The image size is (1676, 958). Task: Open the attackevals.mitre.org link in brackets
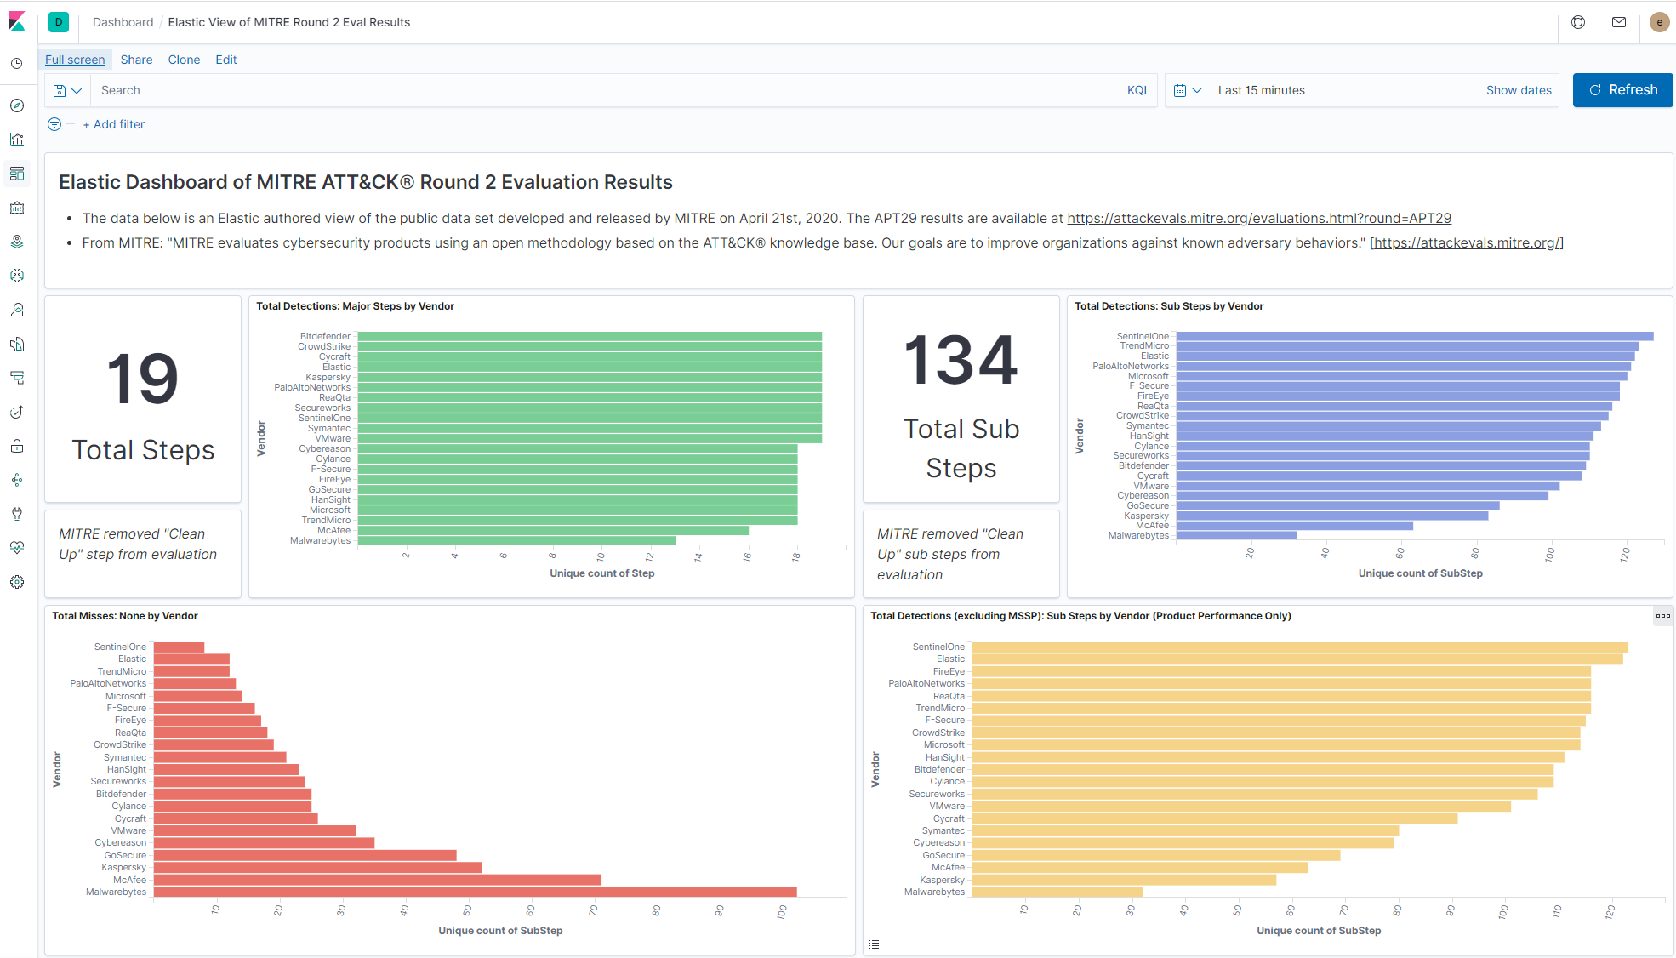pos(1467,242)
